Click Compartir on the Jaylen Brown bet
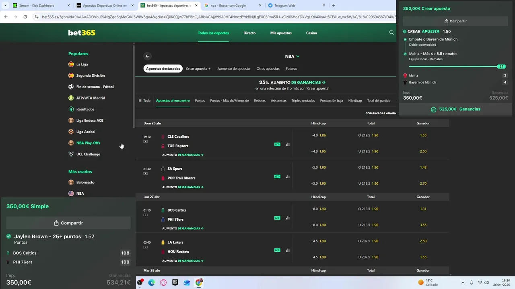Screen dimensions: 515x289 click(68, 223)
